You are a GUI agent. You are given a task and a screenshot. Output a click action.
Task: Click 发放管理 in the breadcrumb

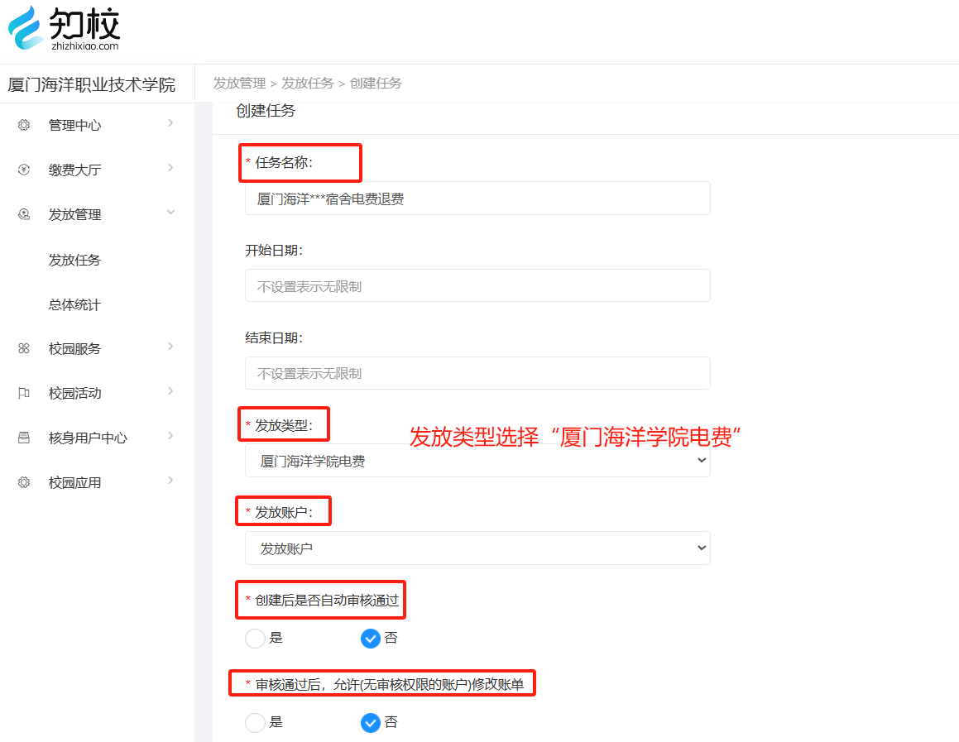click(x=239, y=84)
